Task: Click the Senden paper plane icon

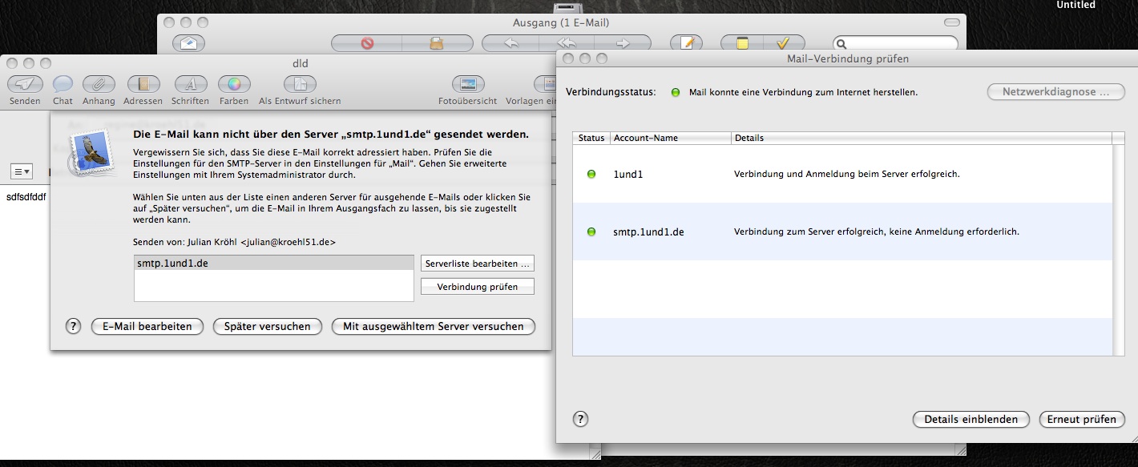Action: click(x=25, y=84)
